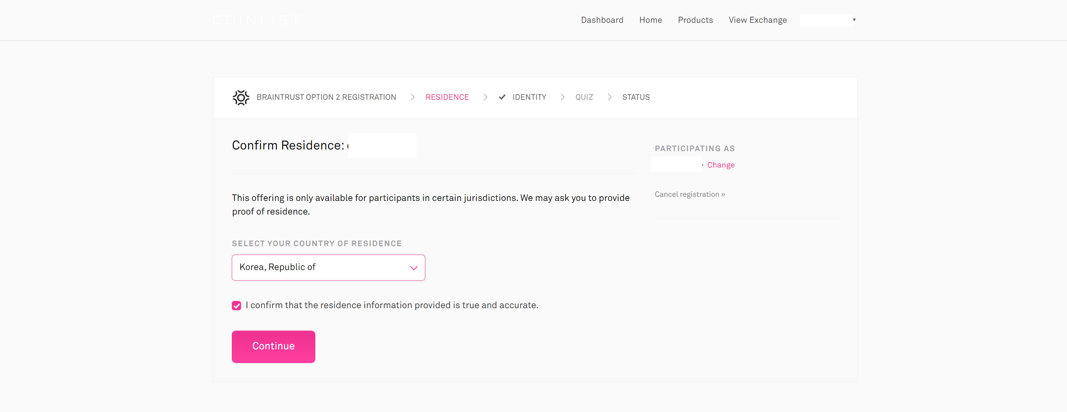This screenshot has width=1067, height=412.
Task: Click the chevron arrow after Registration title
Action: tap(413, 97)
